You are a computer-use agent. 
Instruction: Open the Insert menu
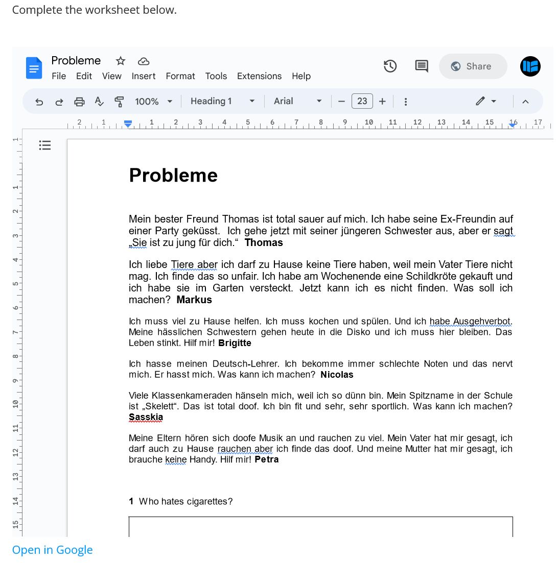[144, 76]
